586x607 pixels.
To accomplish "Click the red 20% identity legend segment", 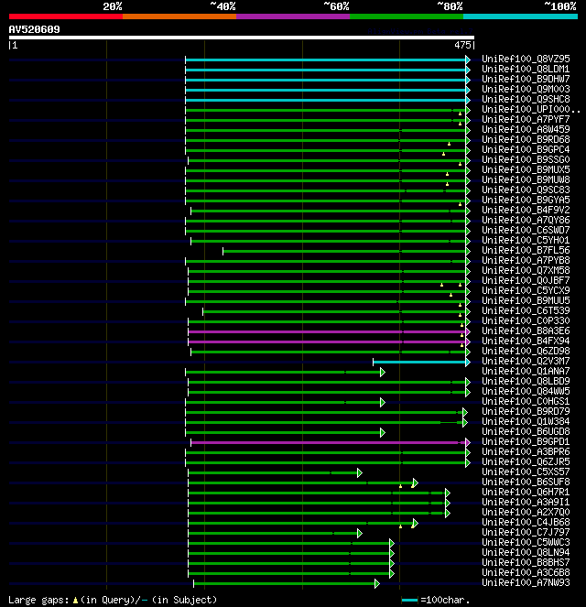I will point(66,16).
